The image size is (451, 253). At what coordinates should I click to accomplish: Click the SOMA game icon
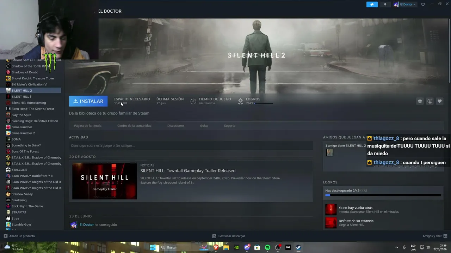click(x=8, y=139)
